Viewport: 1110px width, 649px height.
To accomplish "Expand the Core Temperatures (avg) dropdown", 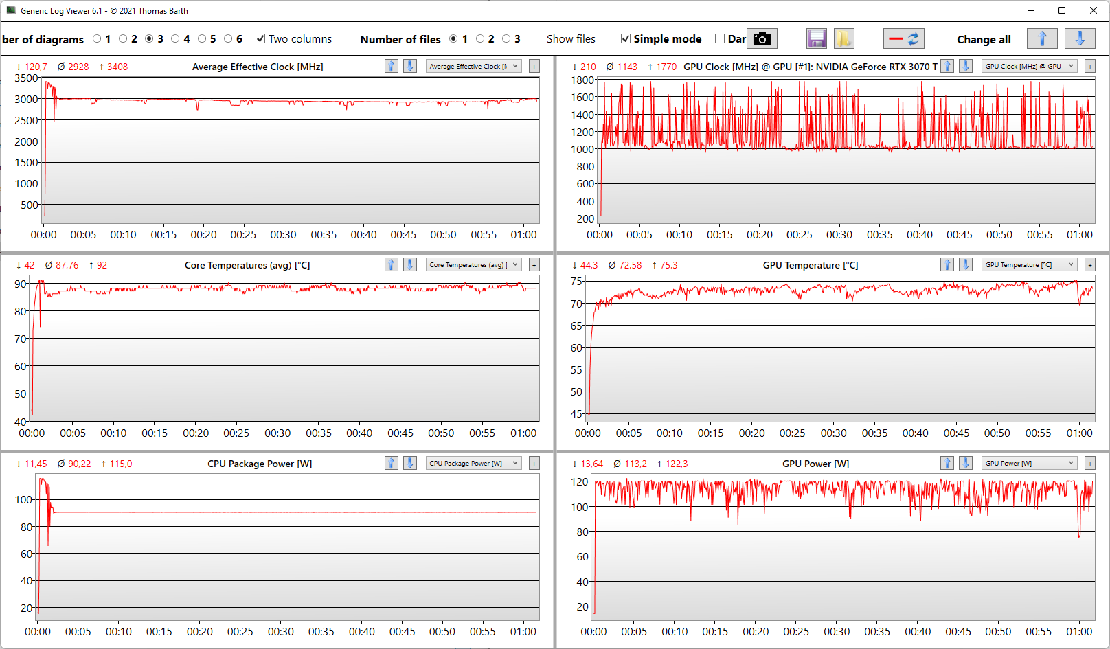I will (x=474, y=264).
